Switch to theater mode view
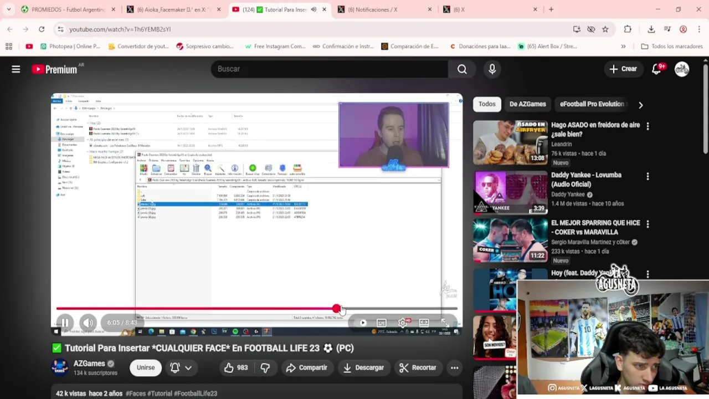The height and width of the screenshot is (399, 709). click(x=424, y=323)
